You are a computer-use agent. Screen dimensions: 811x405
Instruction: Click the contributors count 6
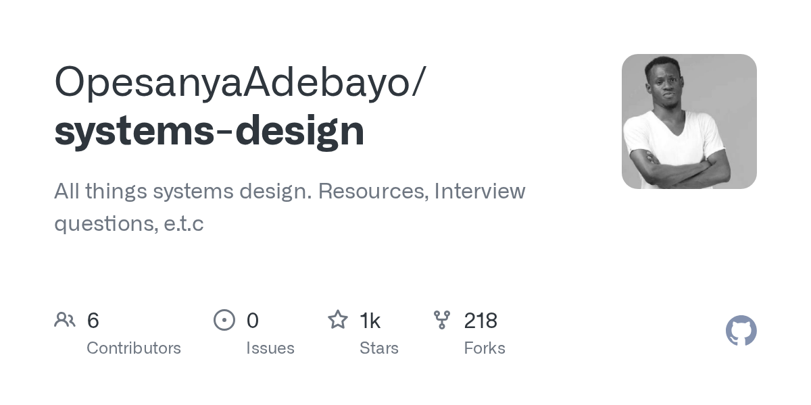coord(93,321)
